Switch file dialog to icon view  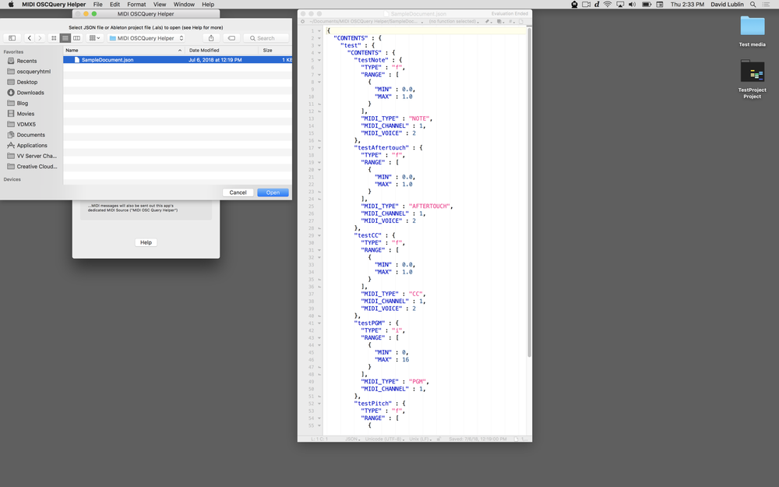point(54,38)
